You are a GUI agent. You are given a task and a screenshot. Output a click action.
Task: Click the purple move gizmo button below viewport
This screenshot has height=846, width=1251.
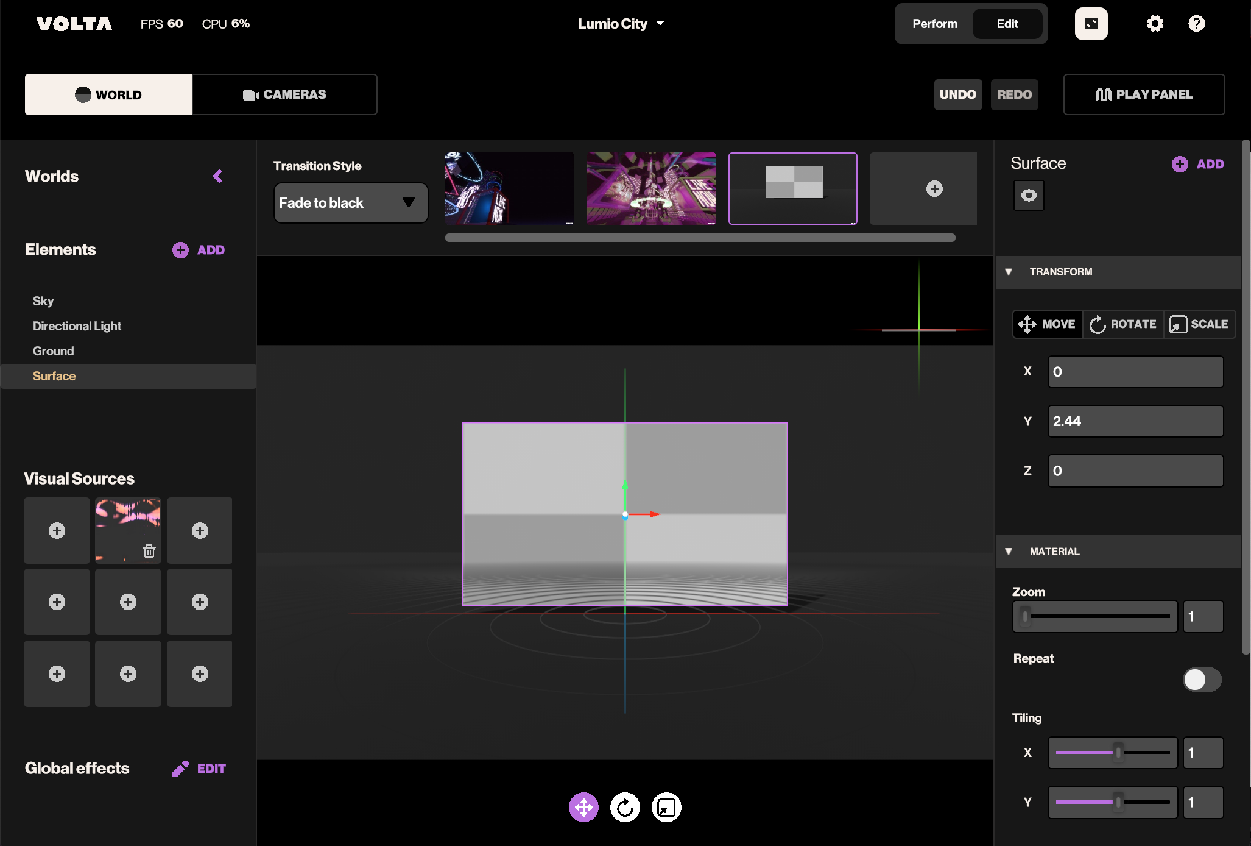(x=583, y=808)
